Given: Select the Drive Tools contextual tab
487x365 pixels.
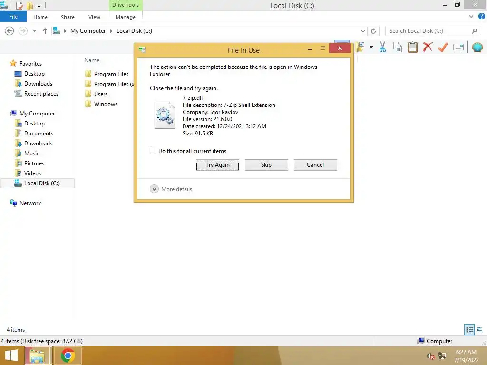Looking at the screenshot, I should [126, 5].
